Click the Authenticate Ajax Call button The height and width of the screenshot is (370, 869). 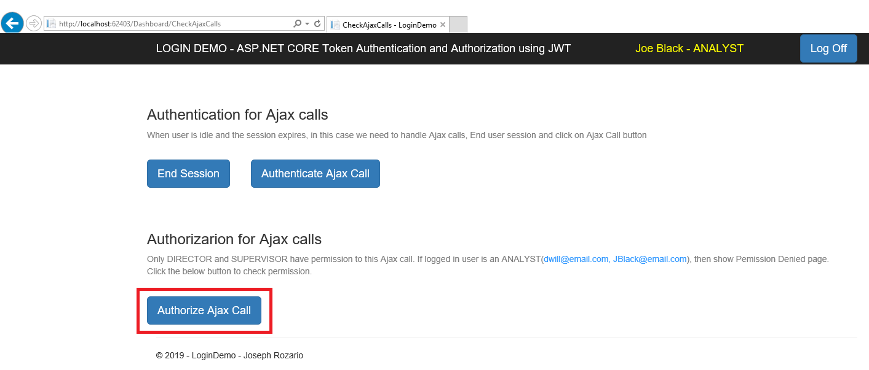315,174
